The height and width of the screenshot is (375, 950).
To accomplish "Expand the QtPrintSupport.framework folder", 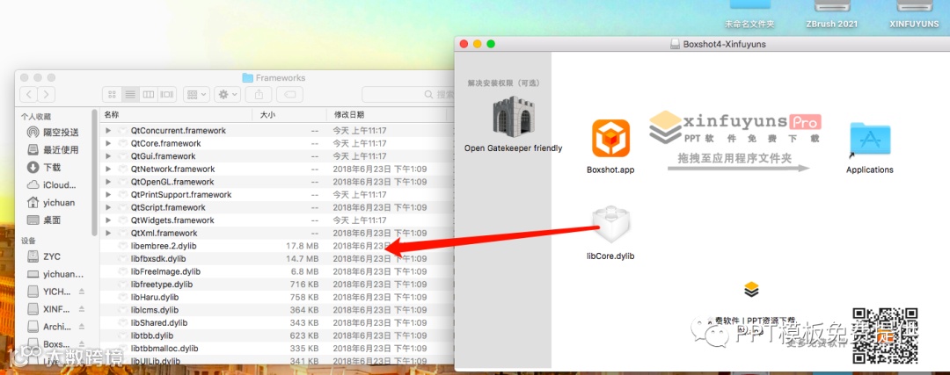I will point(108,195).
